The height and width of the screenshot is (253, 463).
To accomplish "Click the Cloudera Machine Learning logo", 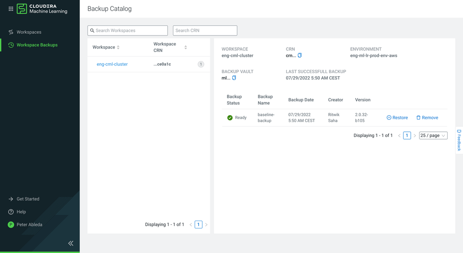I will (42, 9).
